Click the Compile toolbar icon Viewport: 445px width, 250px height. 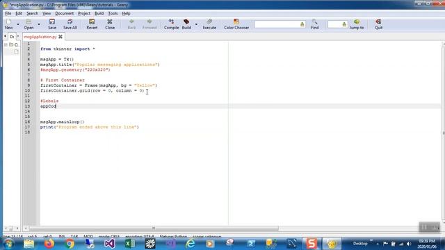171,24
